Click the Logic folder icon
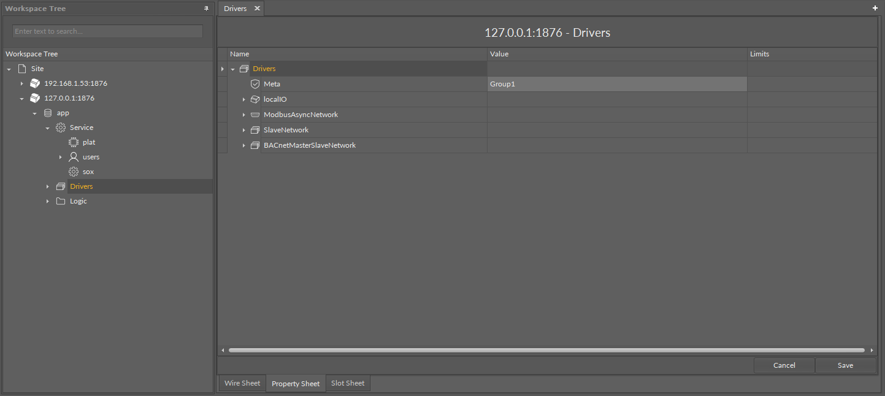 pyautogui.click(x=61, y=201)
